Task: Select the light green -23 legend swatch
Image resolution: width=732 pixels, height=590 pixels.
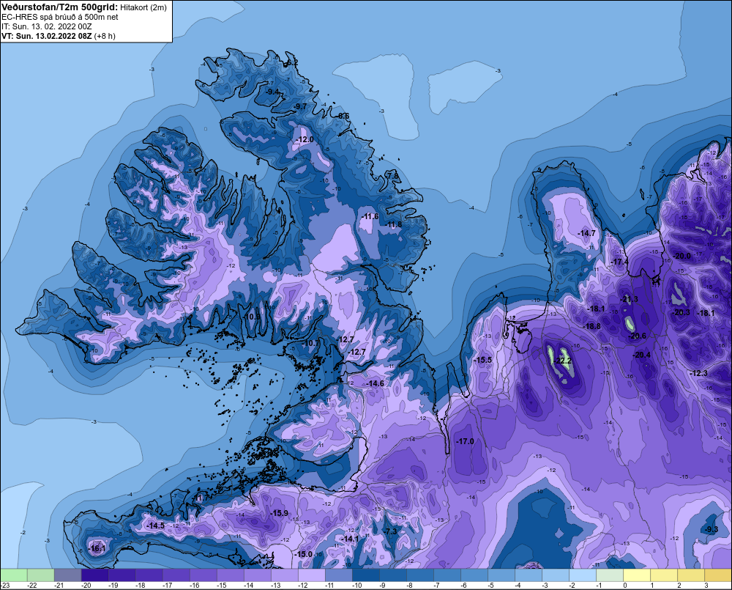Action: [14, 575]
